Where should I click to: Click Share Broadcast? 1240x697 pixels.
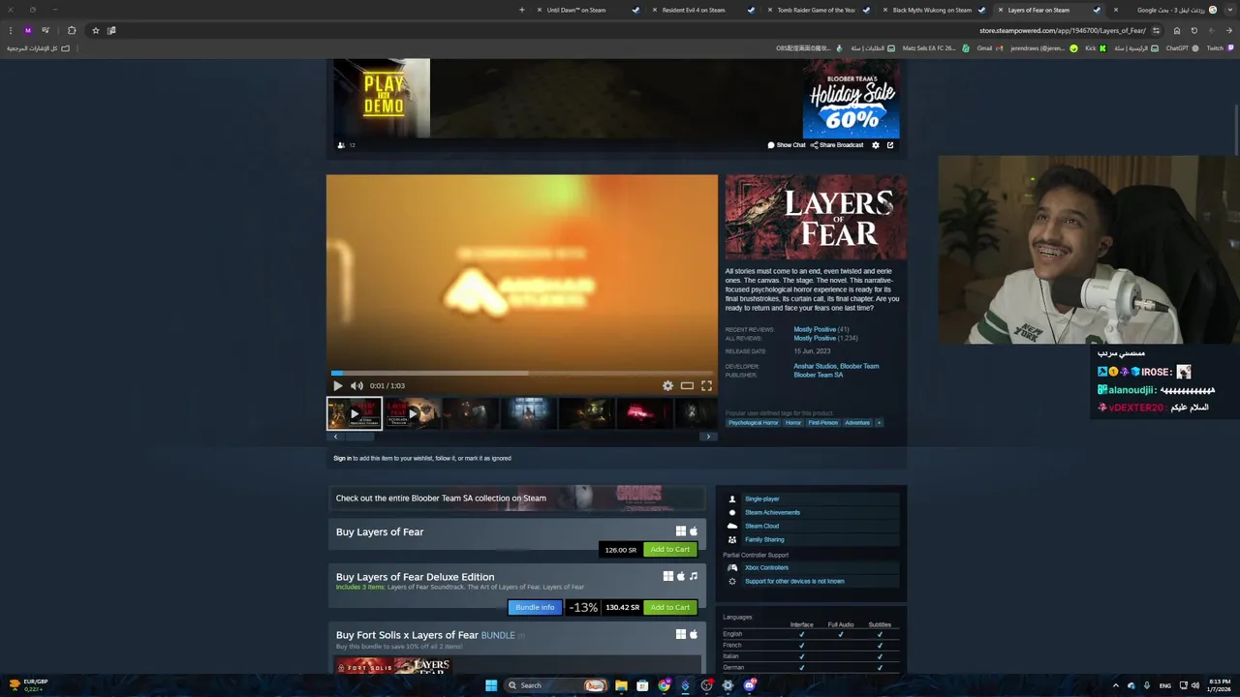click(837, 145)
